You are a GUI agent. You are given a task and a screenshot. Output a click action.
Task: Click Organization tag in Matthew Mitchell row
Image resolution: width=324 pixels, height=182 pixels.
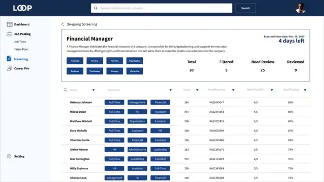point(137,121)
